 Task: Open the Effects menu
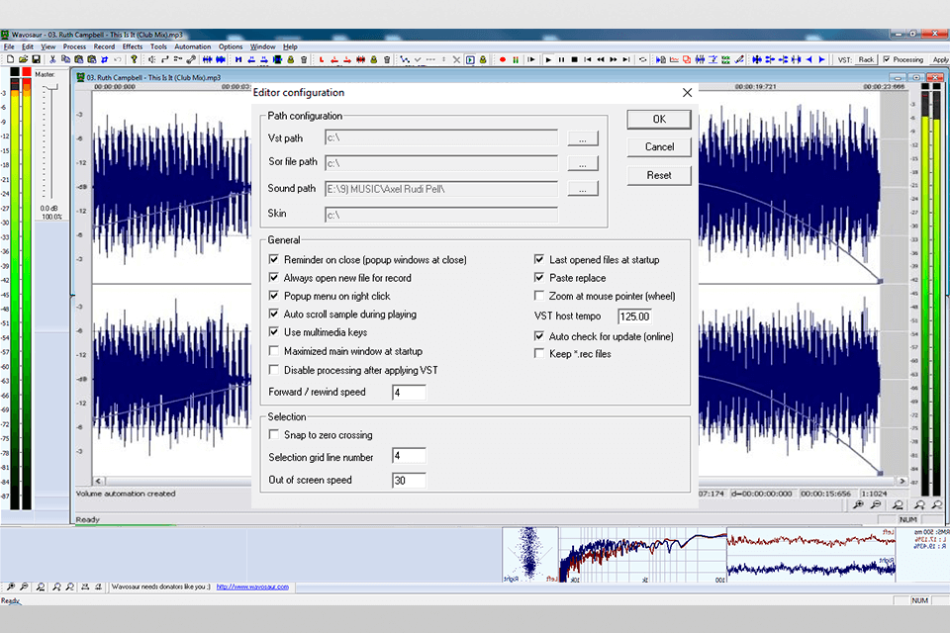tap(132, 46)
